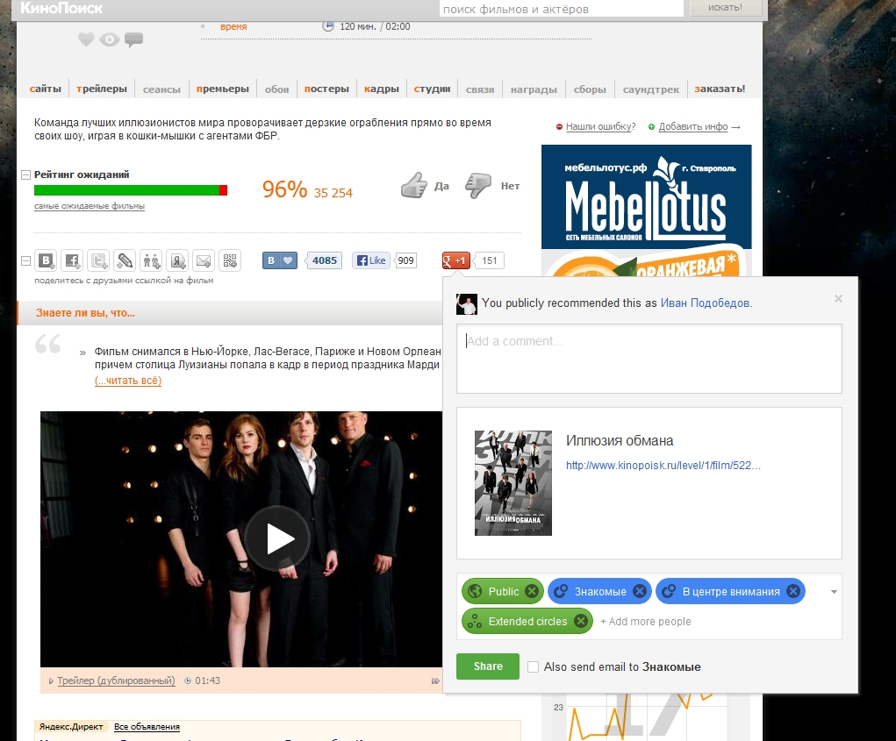
Task: Open the QR code share icon
Action: click(230, 261)
